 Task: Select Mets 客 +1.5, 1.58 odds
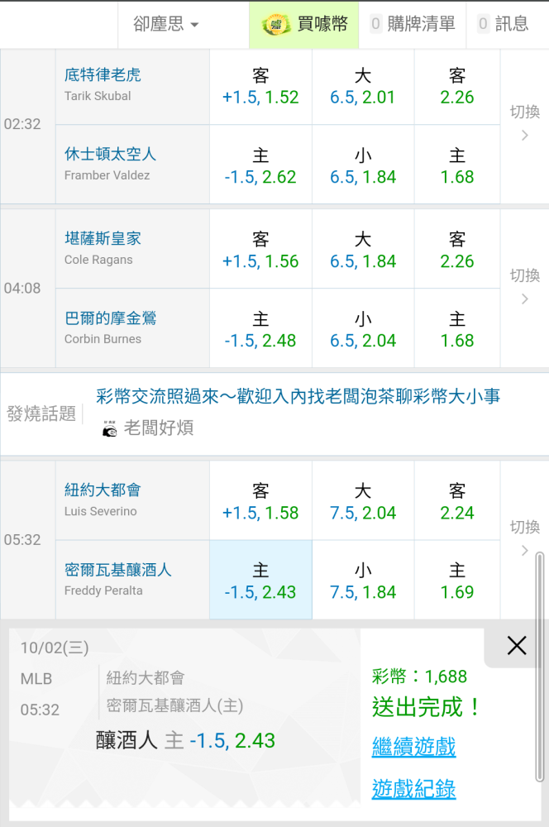click(260, 501)
